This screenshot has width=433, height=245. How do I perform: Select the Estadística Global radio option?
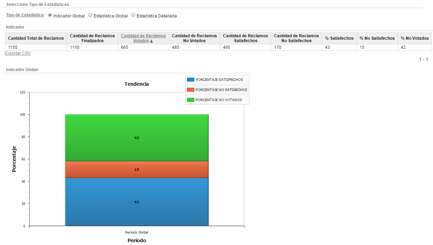90,15
